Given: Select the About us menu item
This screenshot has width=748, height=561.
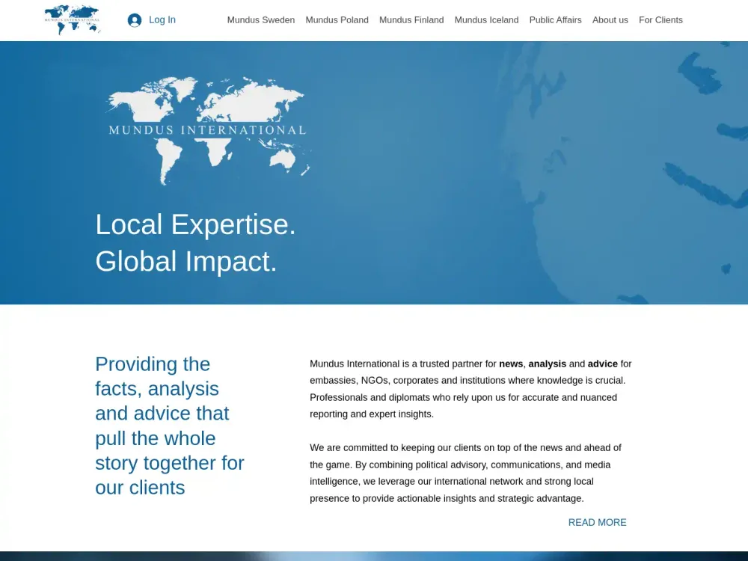Looking at the screenshot, I should [610, 20].
